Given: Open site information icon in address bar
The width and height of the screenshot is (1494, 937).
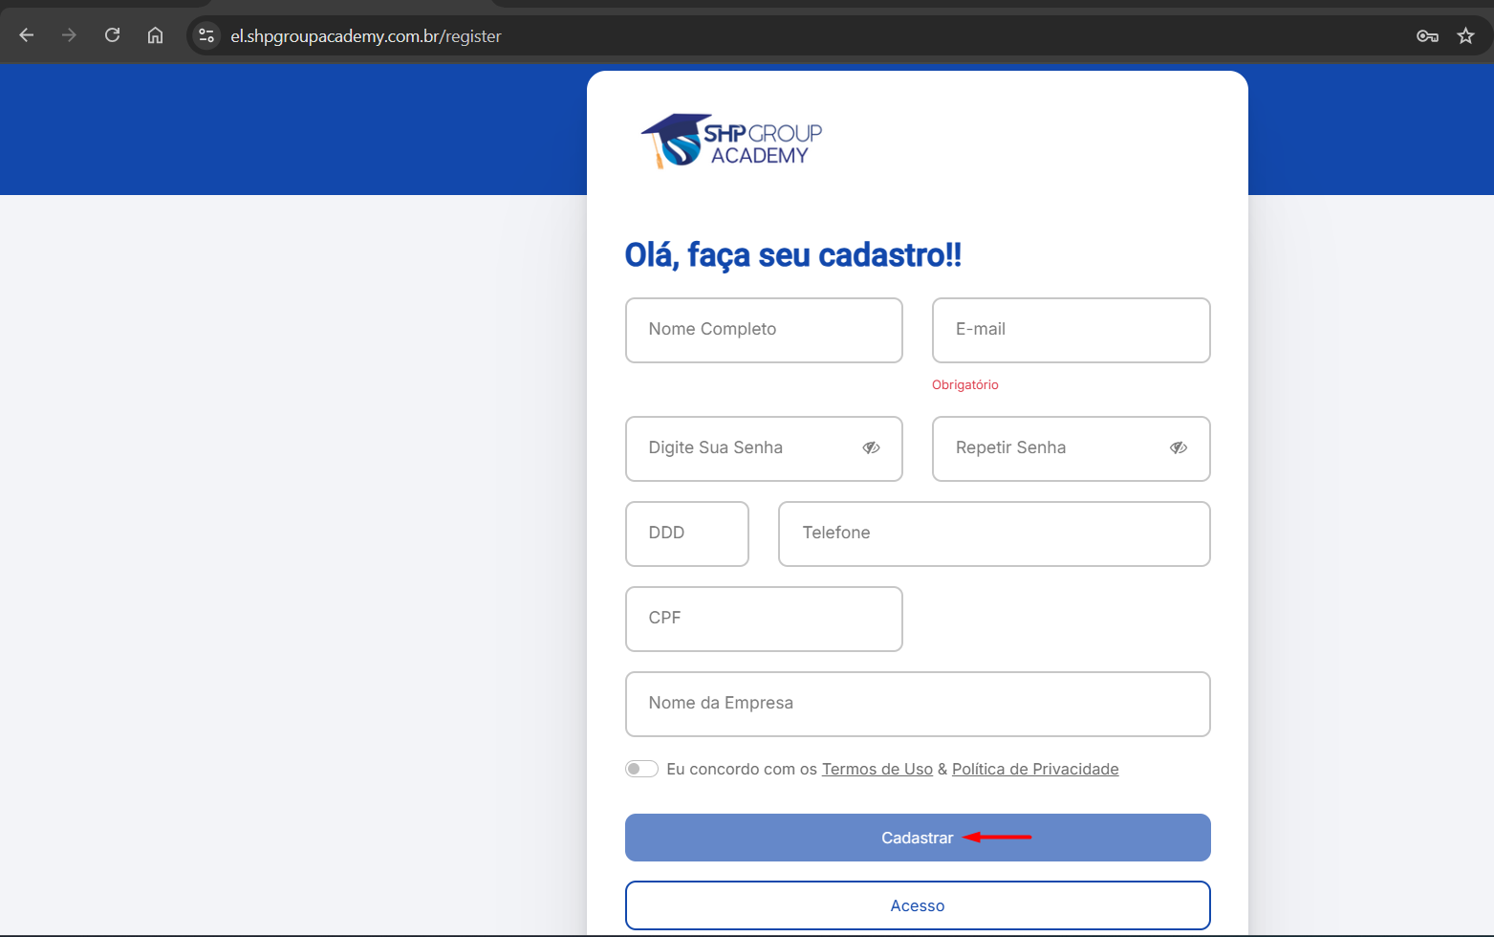Looking at the screenshot, I should 206,35.
